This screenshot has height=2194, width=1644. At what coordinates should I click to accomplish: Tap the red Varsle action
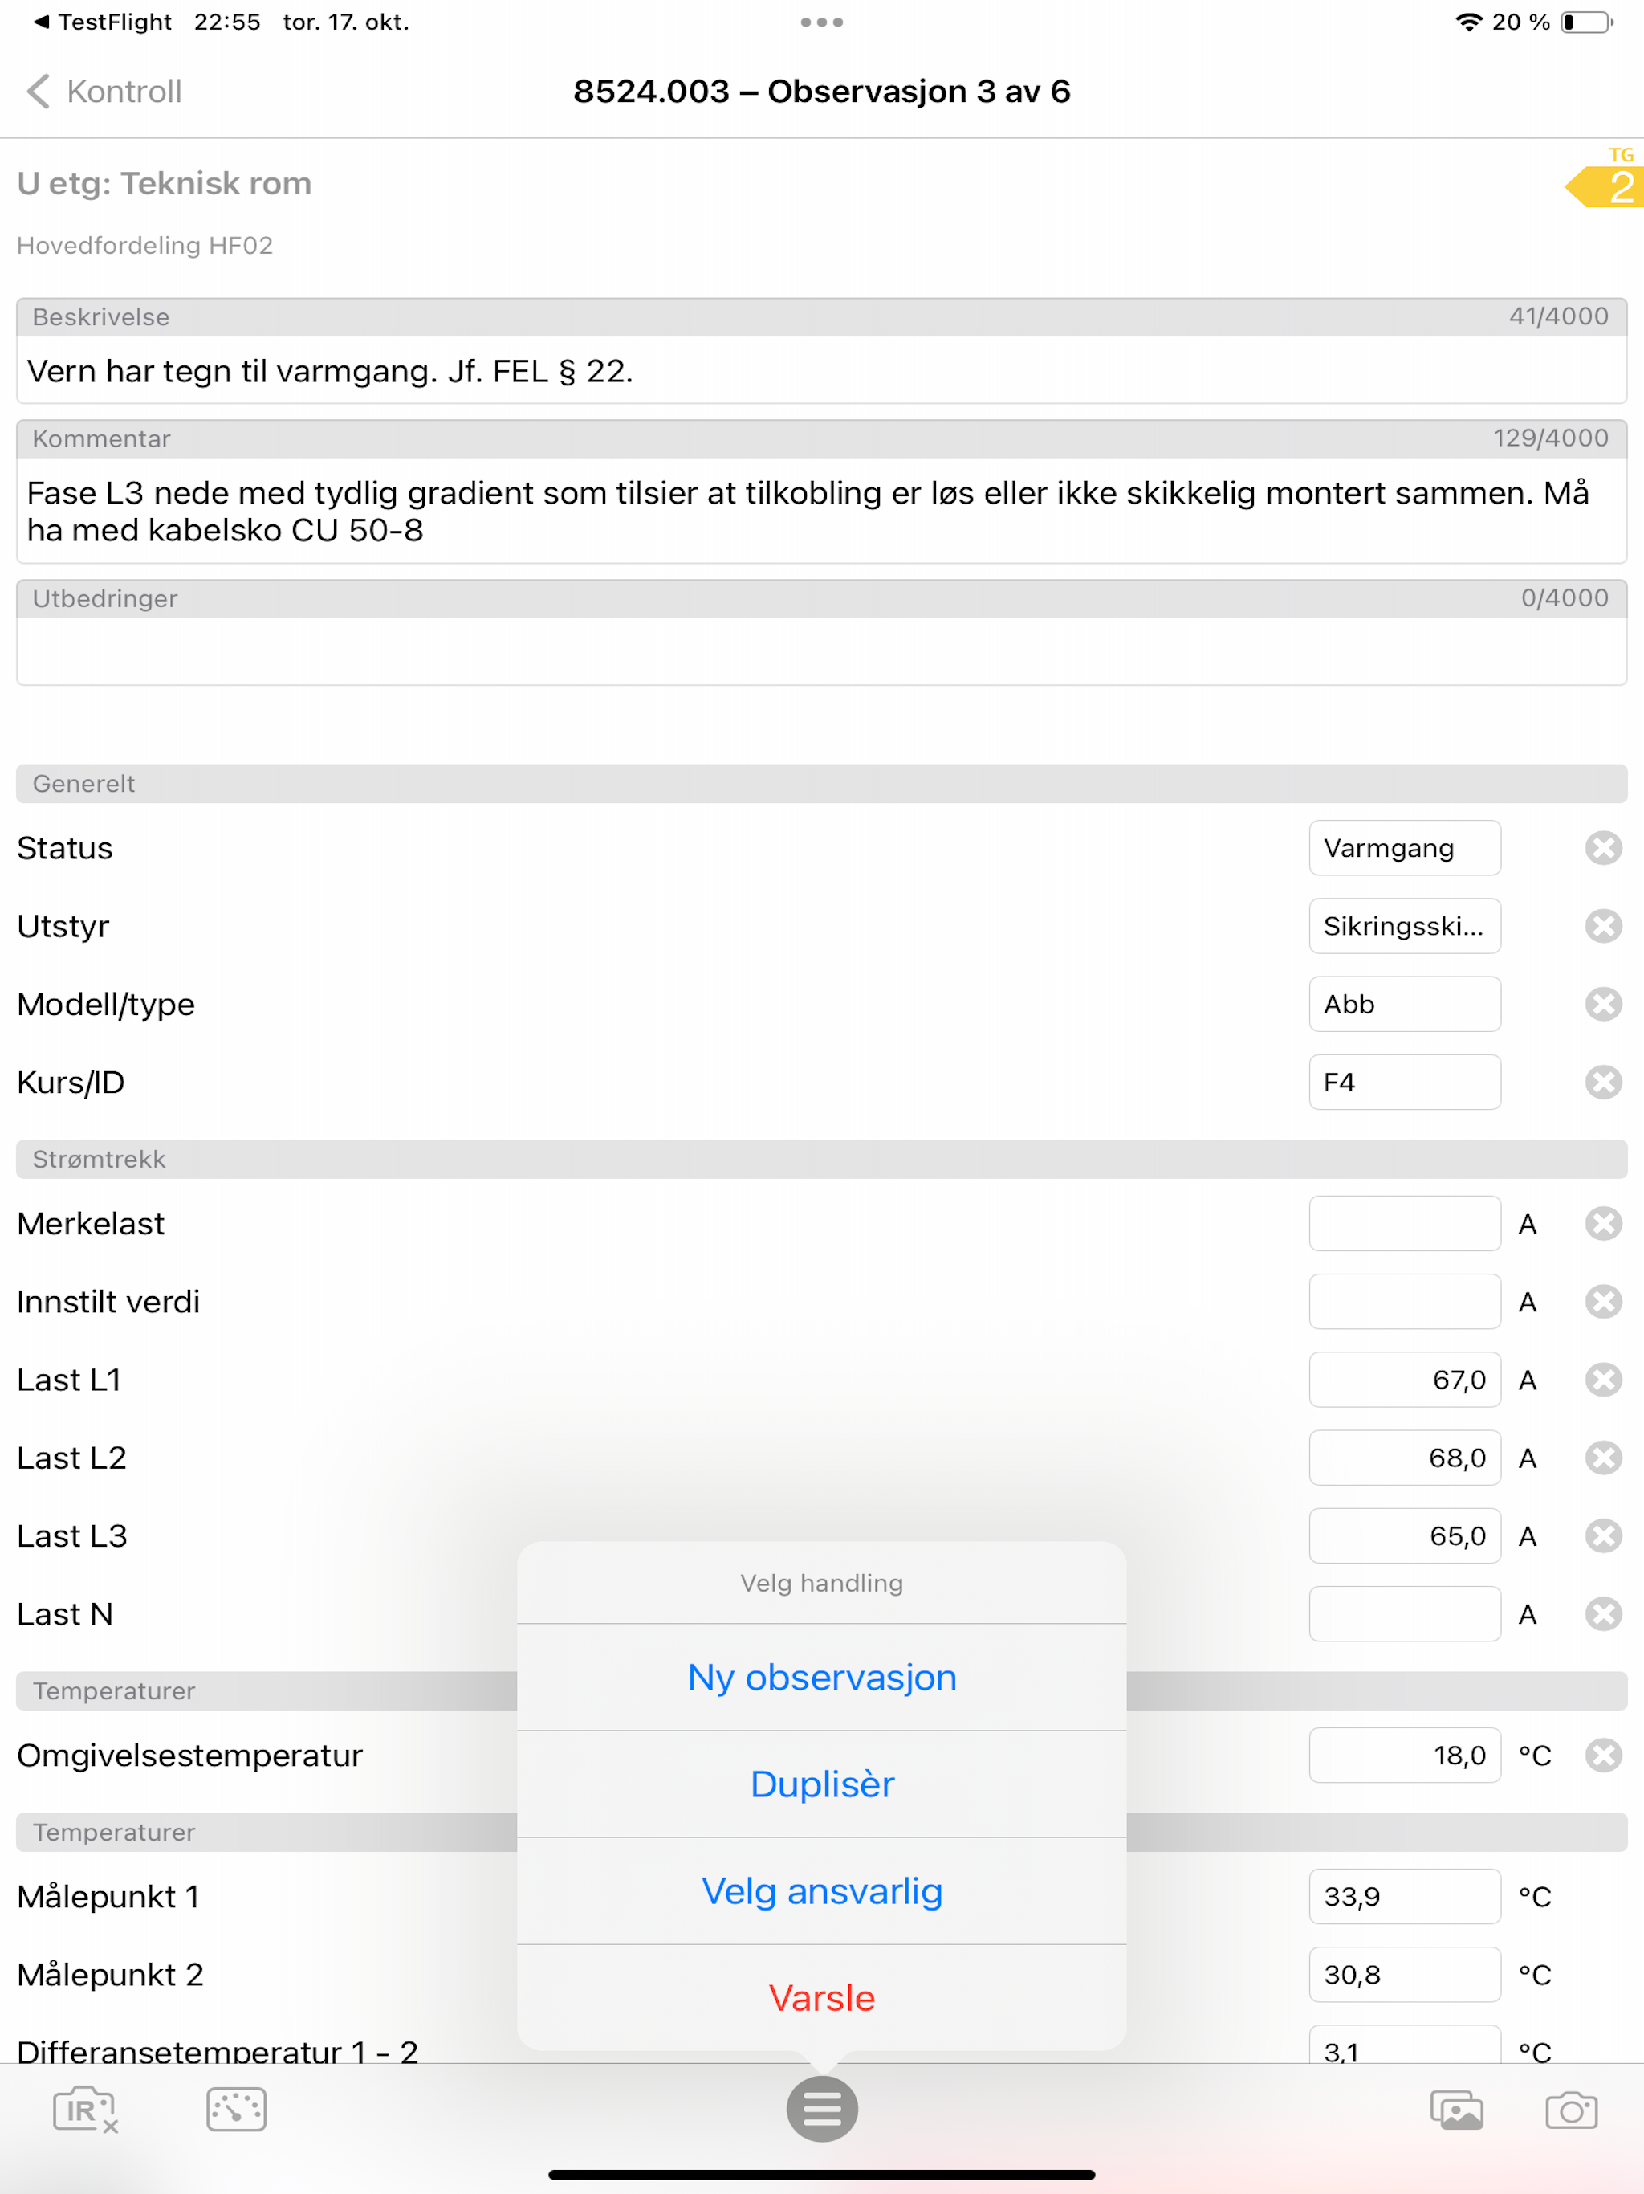tap(822, 1997)
